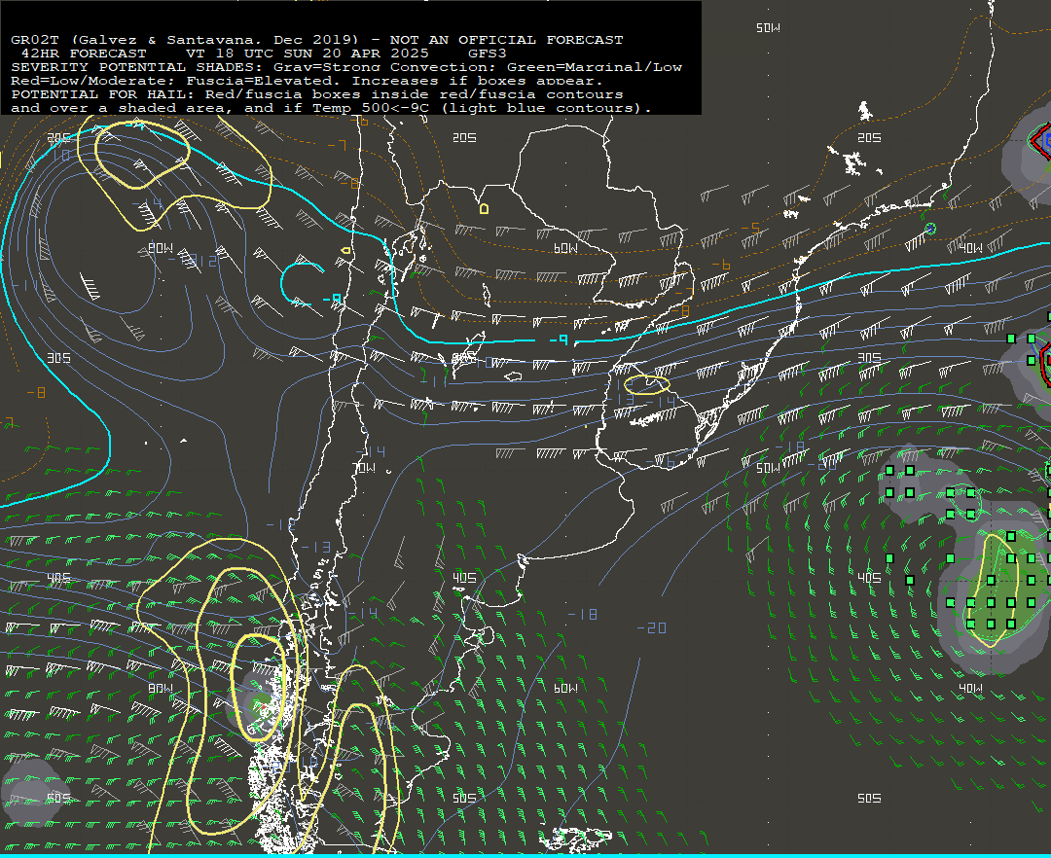This screenshot has height=858, width=1051.
Task: Click the '50S' label over southern Patagonia
Action: pyautogui.click(x=464, y=798)
